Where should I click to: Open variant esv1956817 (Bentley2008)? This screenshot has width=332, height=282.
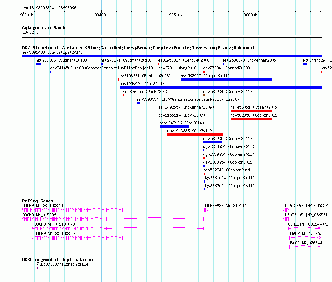pyautogui.click(x=185, y=60)
